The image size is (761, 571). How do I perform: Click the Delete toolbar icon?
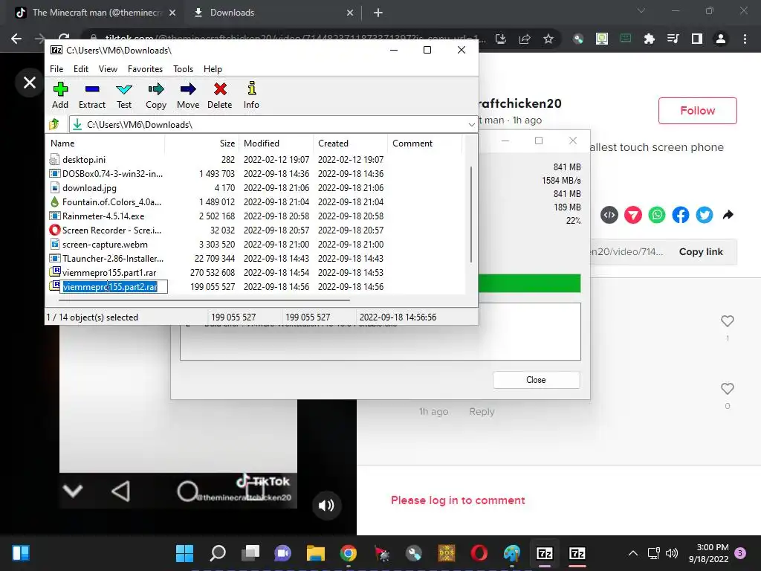[x=220, y=95]
